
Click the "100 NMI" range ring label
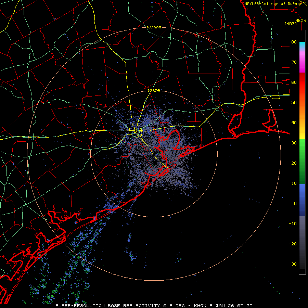154,27
